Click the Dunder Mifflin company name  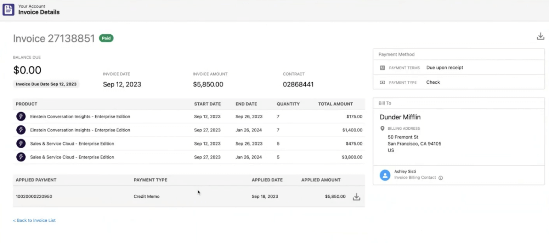coord(400,117)
